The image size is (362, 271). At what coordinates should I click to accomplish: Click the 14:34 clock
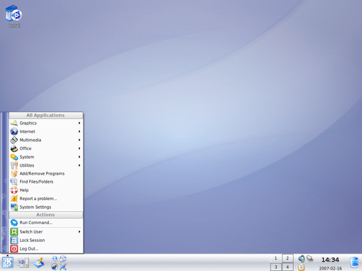[330, 260]
